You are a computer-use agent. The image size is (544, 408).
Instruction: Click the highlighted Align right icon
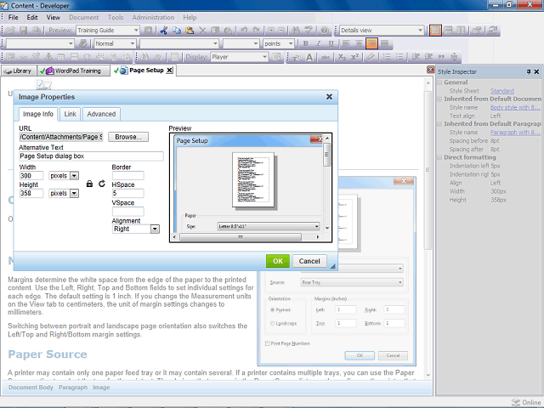[x=371, y=43]
